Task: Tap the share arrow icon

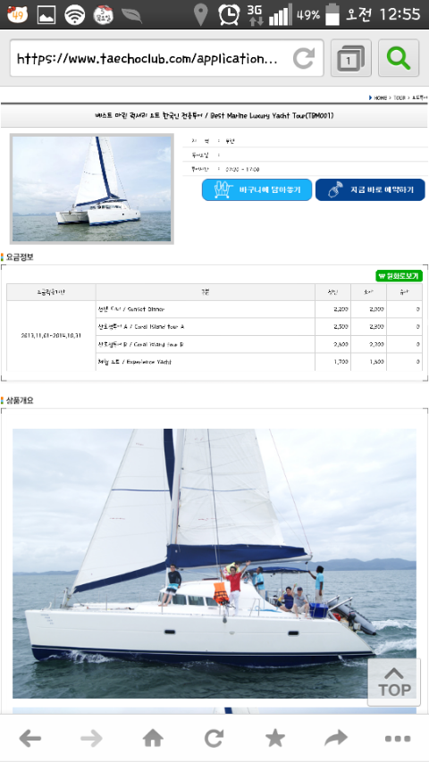Action: (x=336, y=739)
